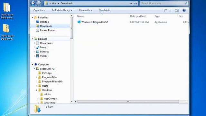Click the Forward navigation arrow button
Screen dimensions: 206x116
coord(39,4)
